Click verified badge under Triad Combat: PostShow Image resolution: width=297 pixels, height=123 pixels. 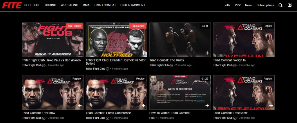click(x=235, y=118)
